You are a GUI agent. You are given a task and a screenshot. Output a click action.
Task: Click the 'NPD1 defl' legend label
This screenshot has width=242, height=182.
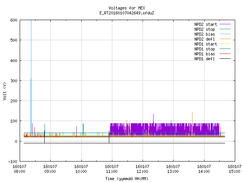click(x=205, y=59)
